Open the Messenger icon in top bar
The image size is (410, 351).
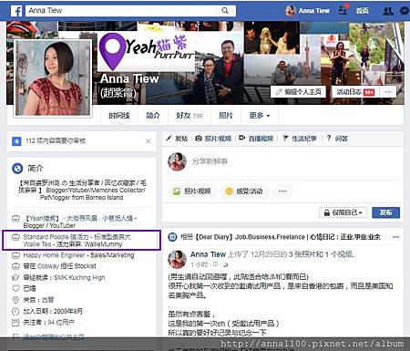[405, 11]
